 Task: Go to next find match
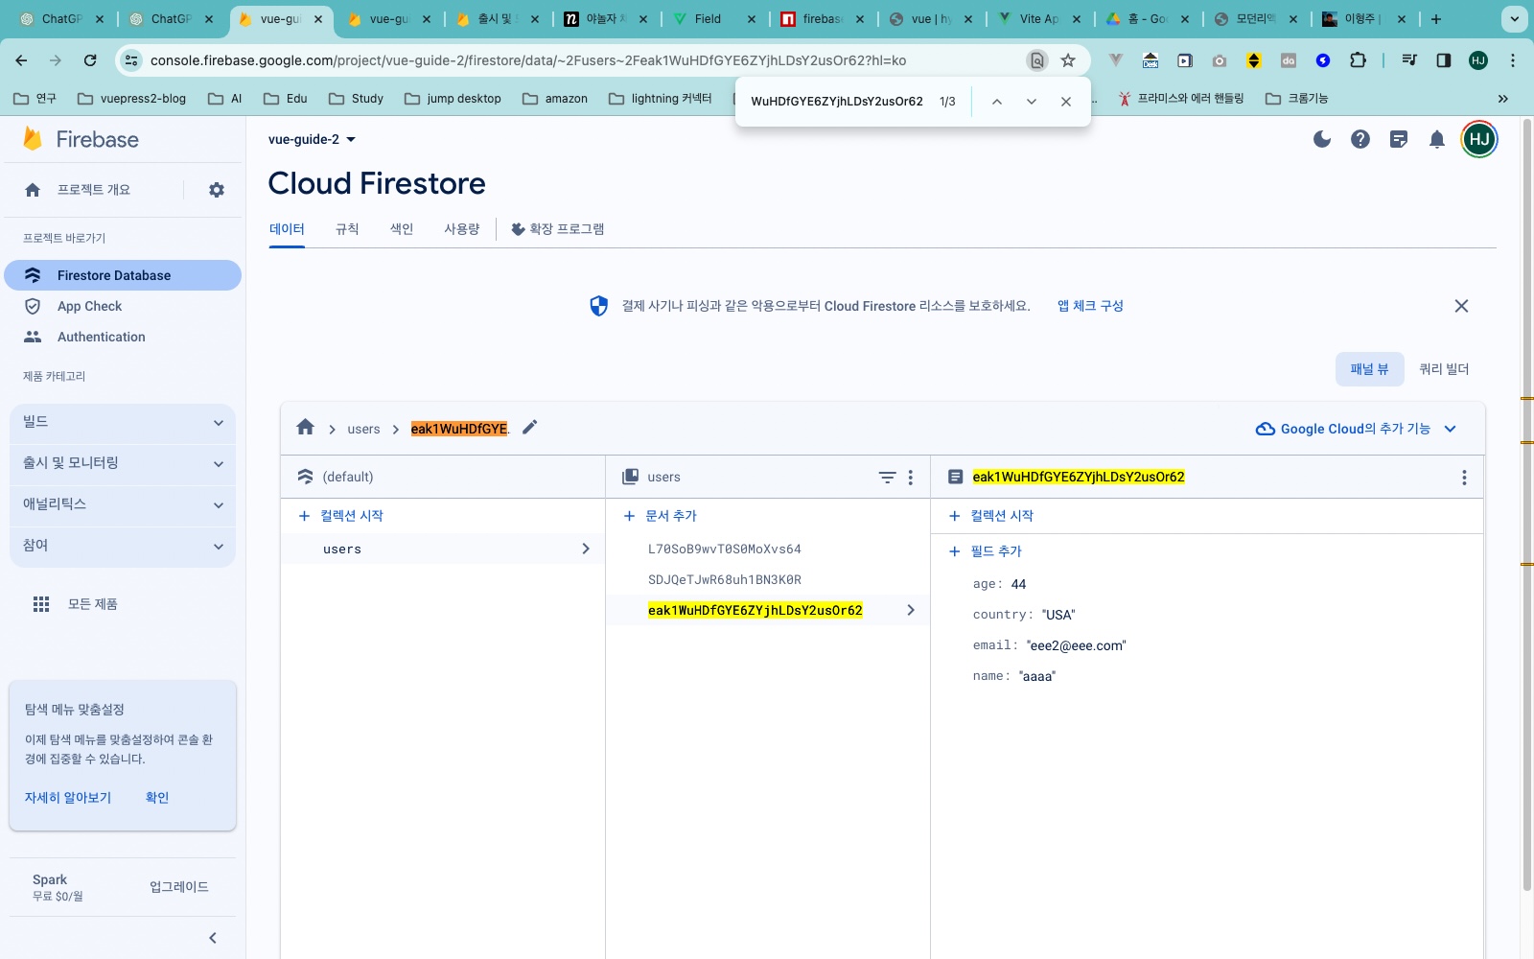pyautogui.click(x=1032, y=102)
